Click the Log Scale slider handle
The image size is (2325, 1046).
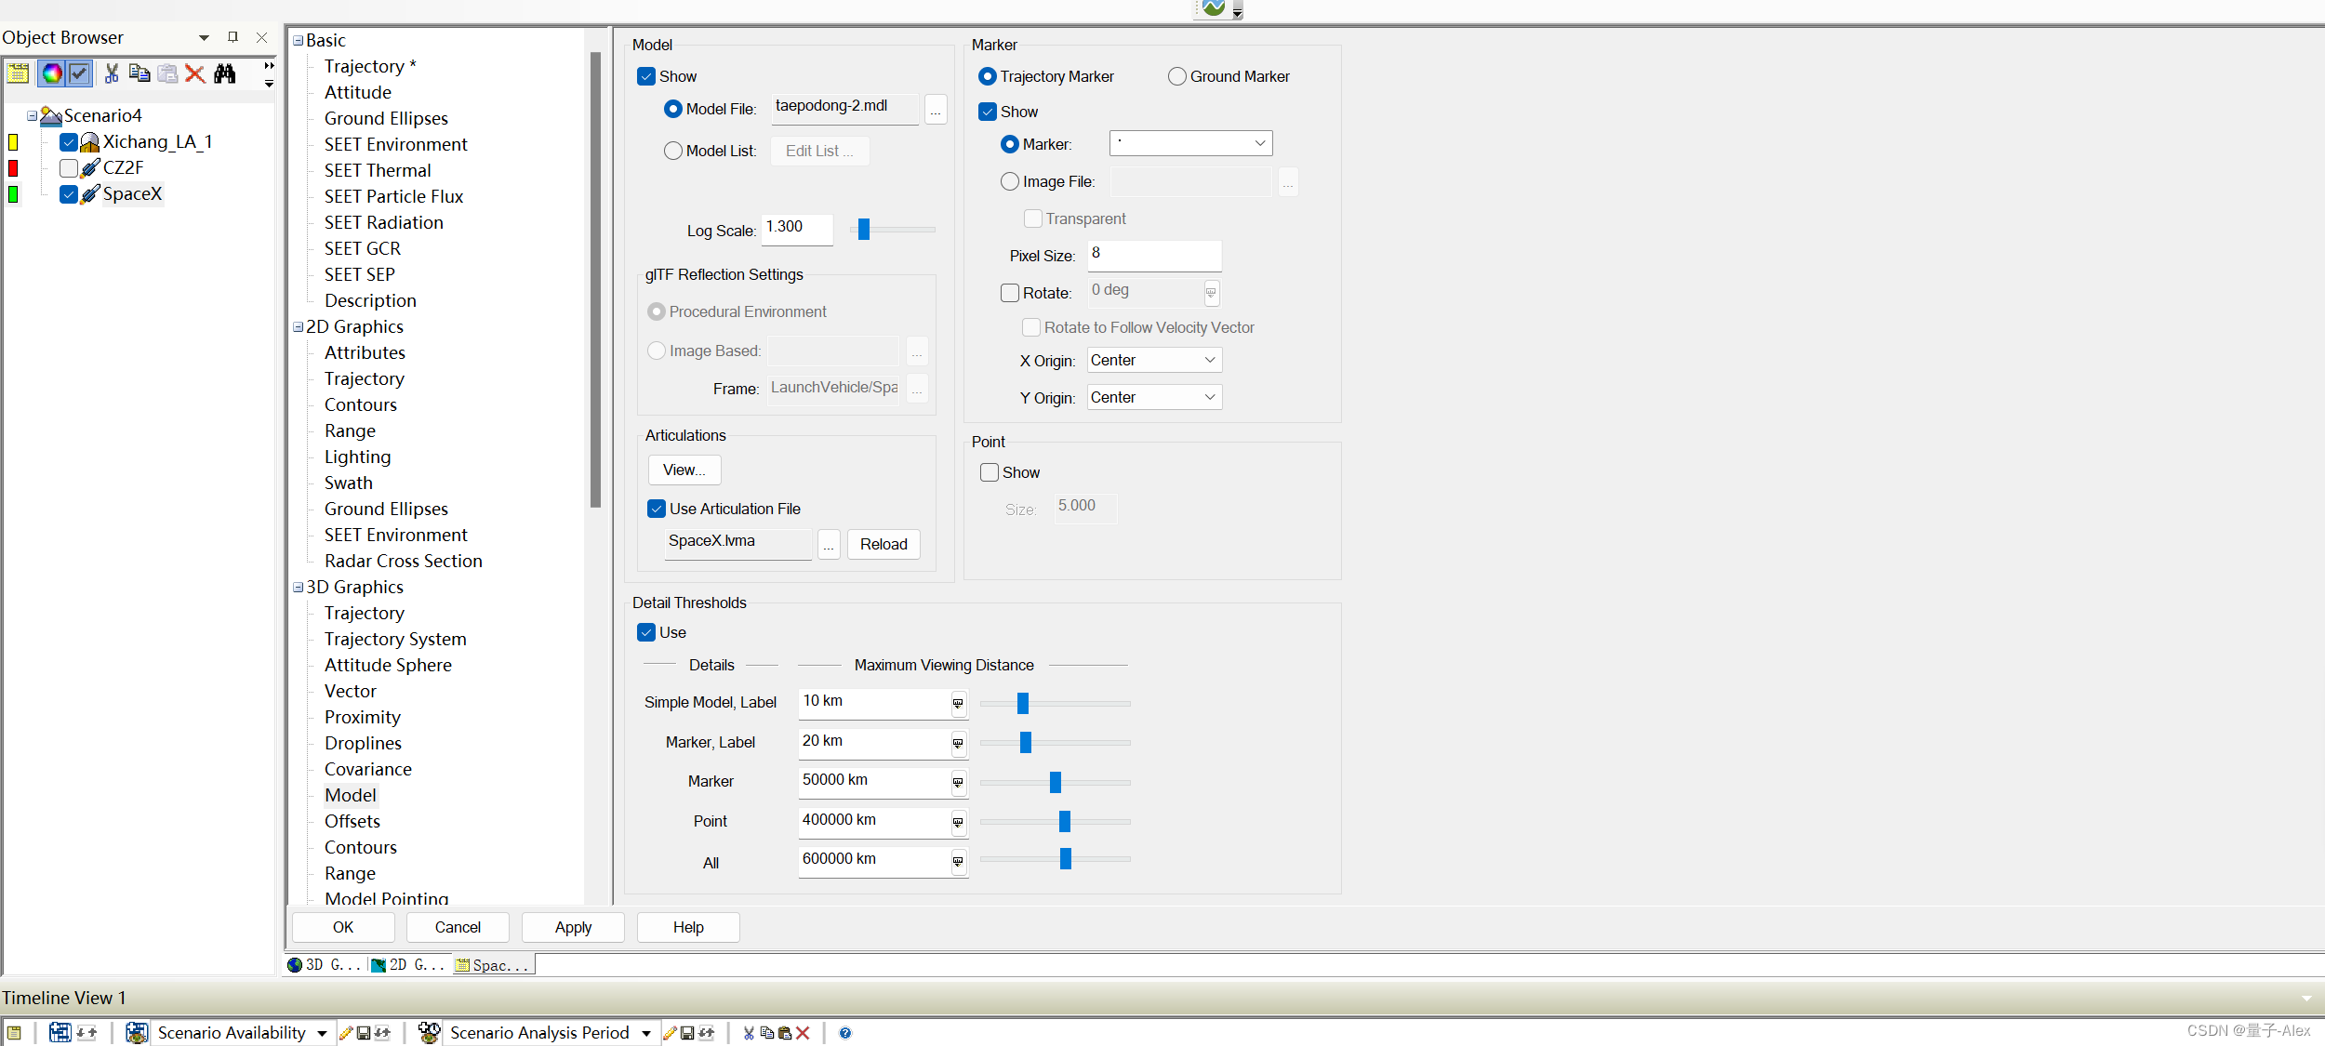point(864,229)
